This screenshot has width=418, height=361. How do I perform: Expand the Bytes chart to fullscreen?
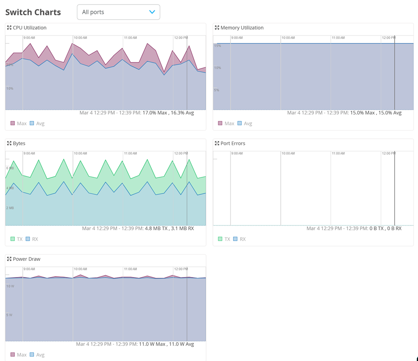pos(9,144)
